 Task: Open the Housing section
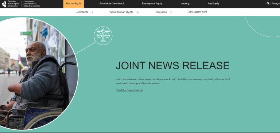(x=185, y=4)
